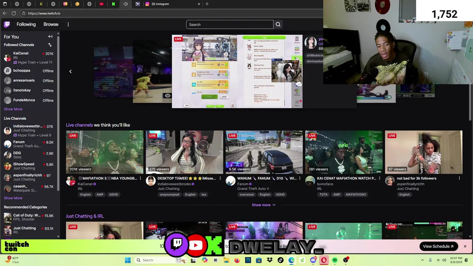Open MAFIATHON 3 stream thumbnail

coord(105,152)
